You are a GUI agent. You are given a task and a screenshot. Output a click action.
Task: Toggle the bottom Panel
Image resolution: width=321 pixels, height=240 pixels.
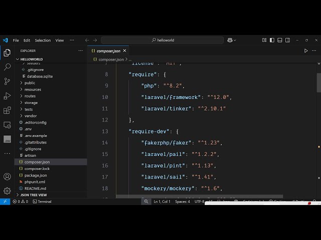pyautogui.click(x=280, y=40)
